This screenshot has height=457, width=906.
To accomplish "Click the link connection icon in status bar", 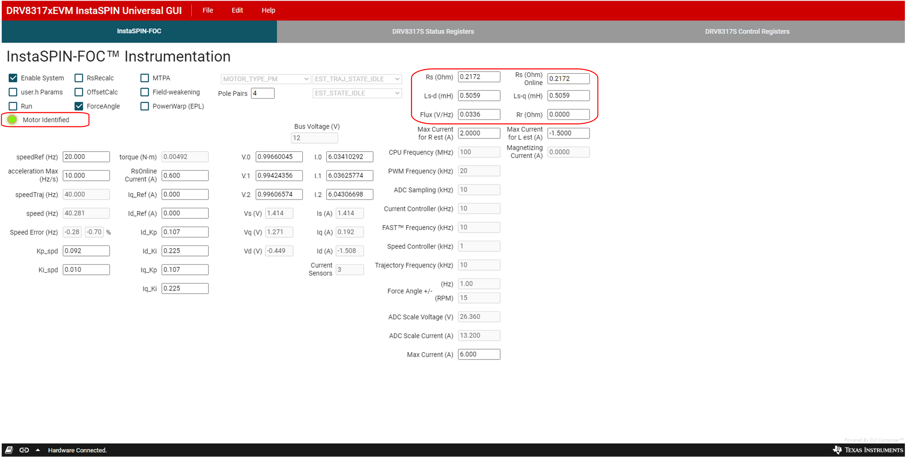I will (x=24, y=450).
